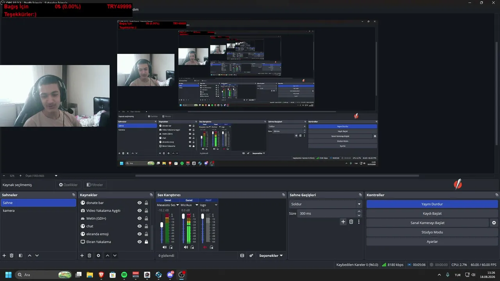Hide the ekranda emoji source

coord(139,234)
